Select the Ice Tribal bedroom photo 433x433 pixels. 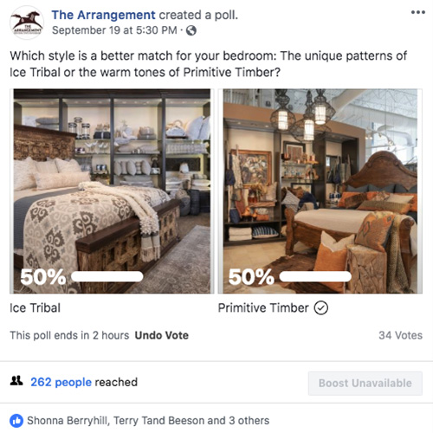click(112, 191)
